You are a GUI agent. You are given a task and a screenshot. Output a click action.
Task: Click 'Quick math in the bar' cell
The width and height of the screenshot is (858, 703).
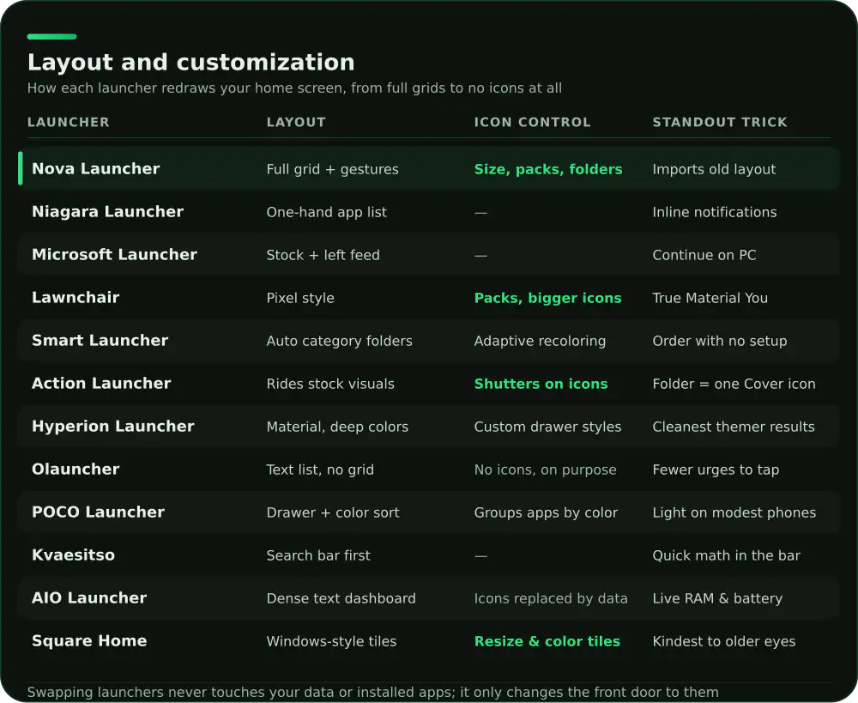pyautogui.click(x=726, y=555)
